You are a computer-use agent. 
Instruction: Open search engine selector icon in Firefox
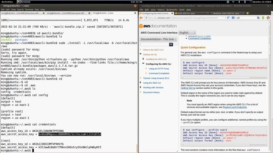(x=233, y=18)
